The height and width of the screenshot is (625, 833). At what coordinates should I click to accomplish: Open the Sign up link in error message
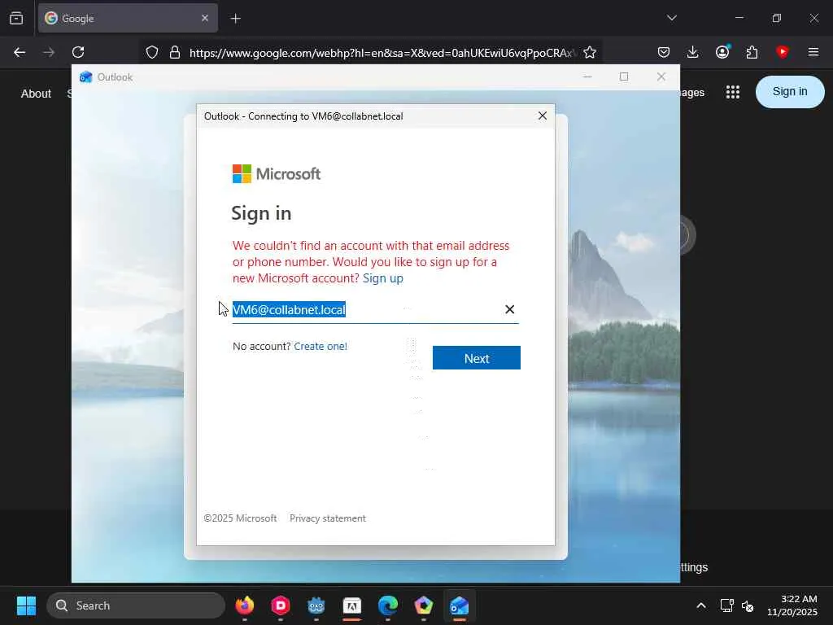(x=382, y=278)
